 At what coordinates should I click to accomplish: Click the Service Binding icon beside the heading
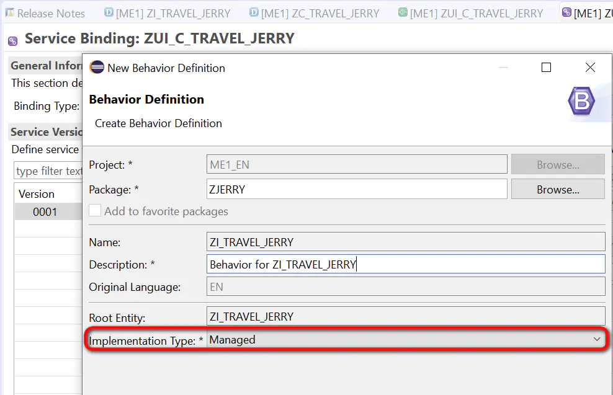point(13,41)
